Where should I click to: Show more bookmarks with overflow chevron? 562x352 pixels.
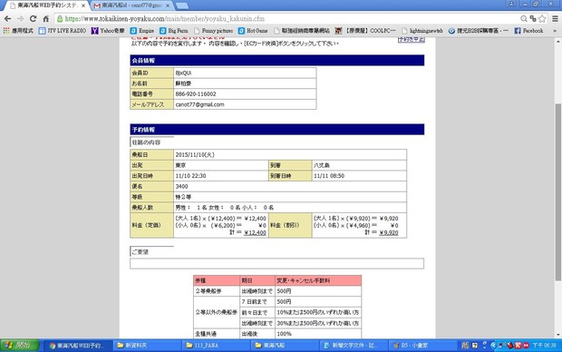coord(555,31)
